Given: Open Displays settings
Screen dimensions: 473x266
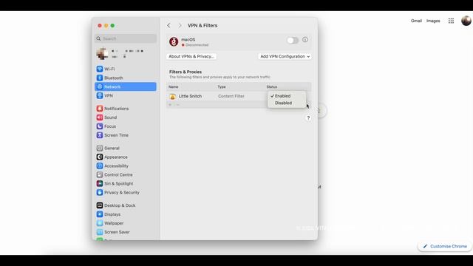Looking at the screenshot, I should pos(126,214).
